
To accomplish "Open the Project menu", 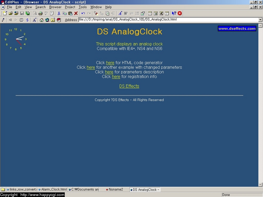I will pyautogui.click(x=70, y=7).
